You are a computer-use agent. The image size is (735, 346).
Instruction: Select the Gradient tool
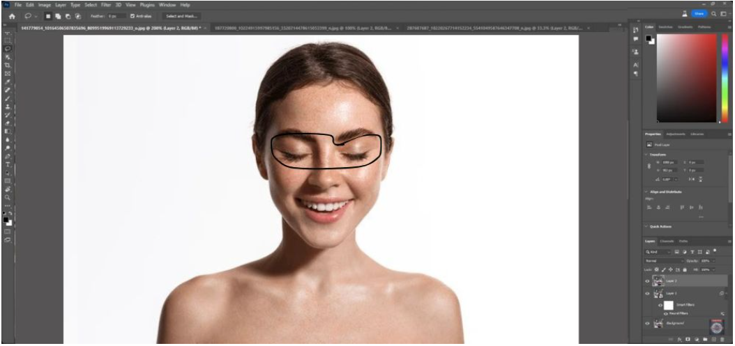[8, 131]
